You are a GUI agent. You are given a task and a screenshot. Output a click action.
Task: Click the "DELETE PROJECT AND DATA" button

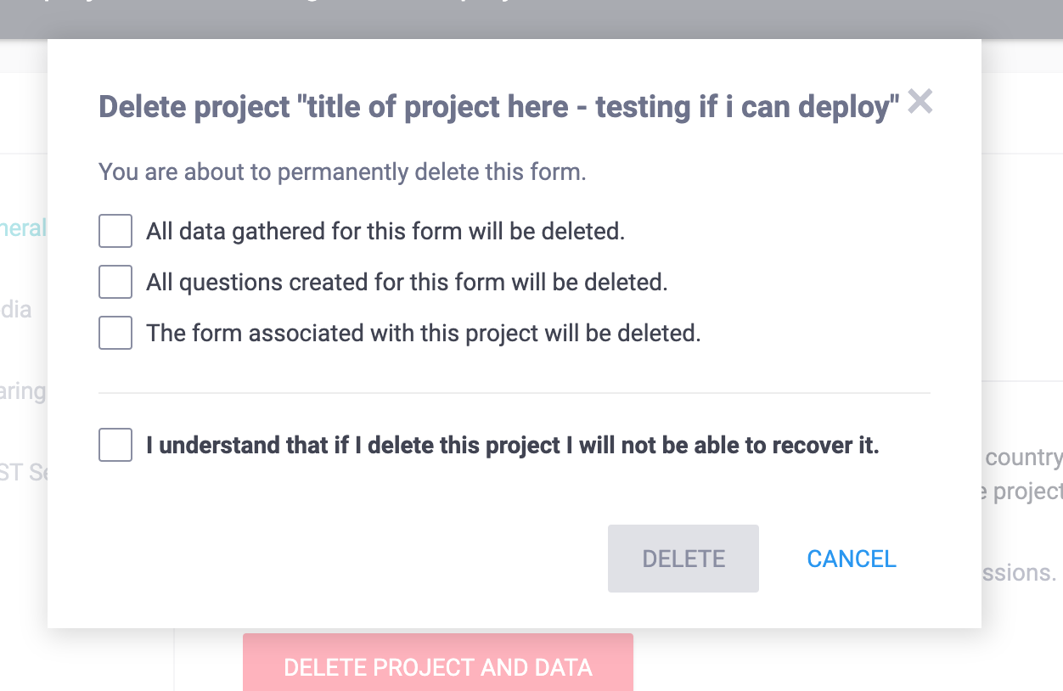coord(438,668)
